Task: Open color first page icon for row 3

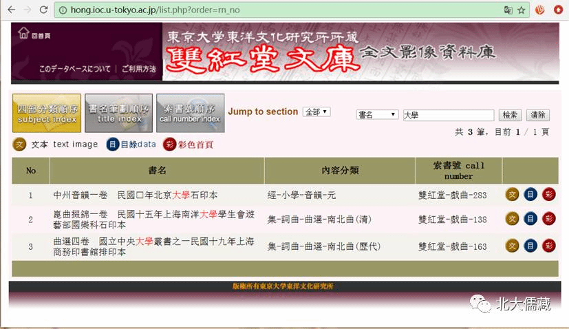Action: [548, 246]
